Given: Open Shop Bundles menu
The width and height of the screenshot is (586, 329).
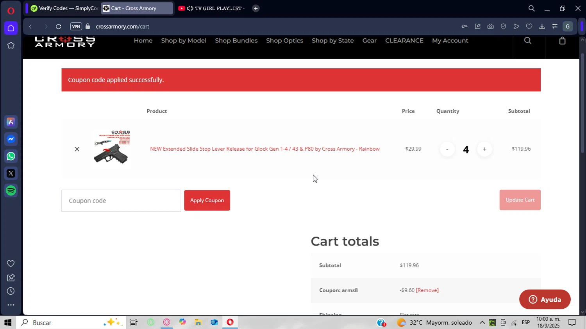Looking at the screenshot, I should [236, 41].
